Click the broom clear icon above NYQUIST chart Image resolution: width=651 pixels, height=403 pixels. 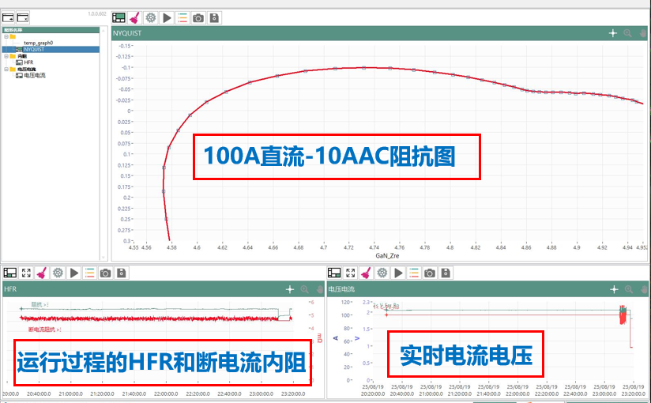click(x=134, y=17)
